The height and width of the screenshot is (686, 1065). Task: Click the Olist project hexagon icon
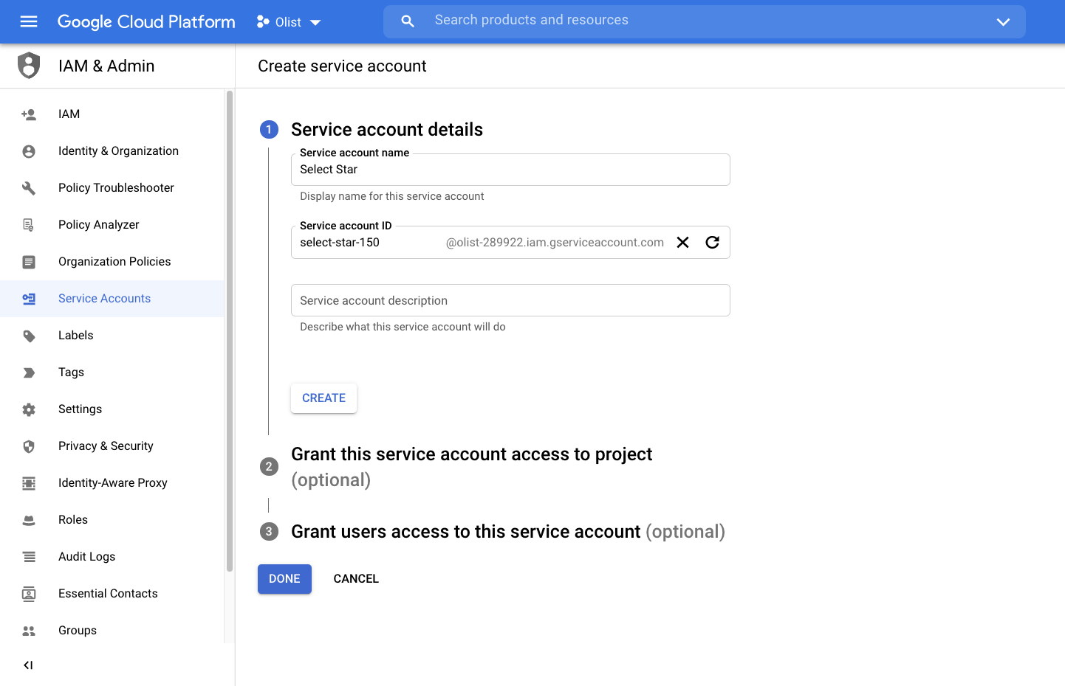262,22
